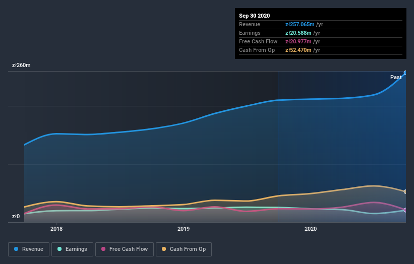Viewport: 414px width, 264px height.
Task: Click the zł20.977m free cash flow value
Action: point(298,41)
